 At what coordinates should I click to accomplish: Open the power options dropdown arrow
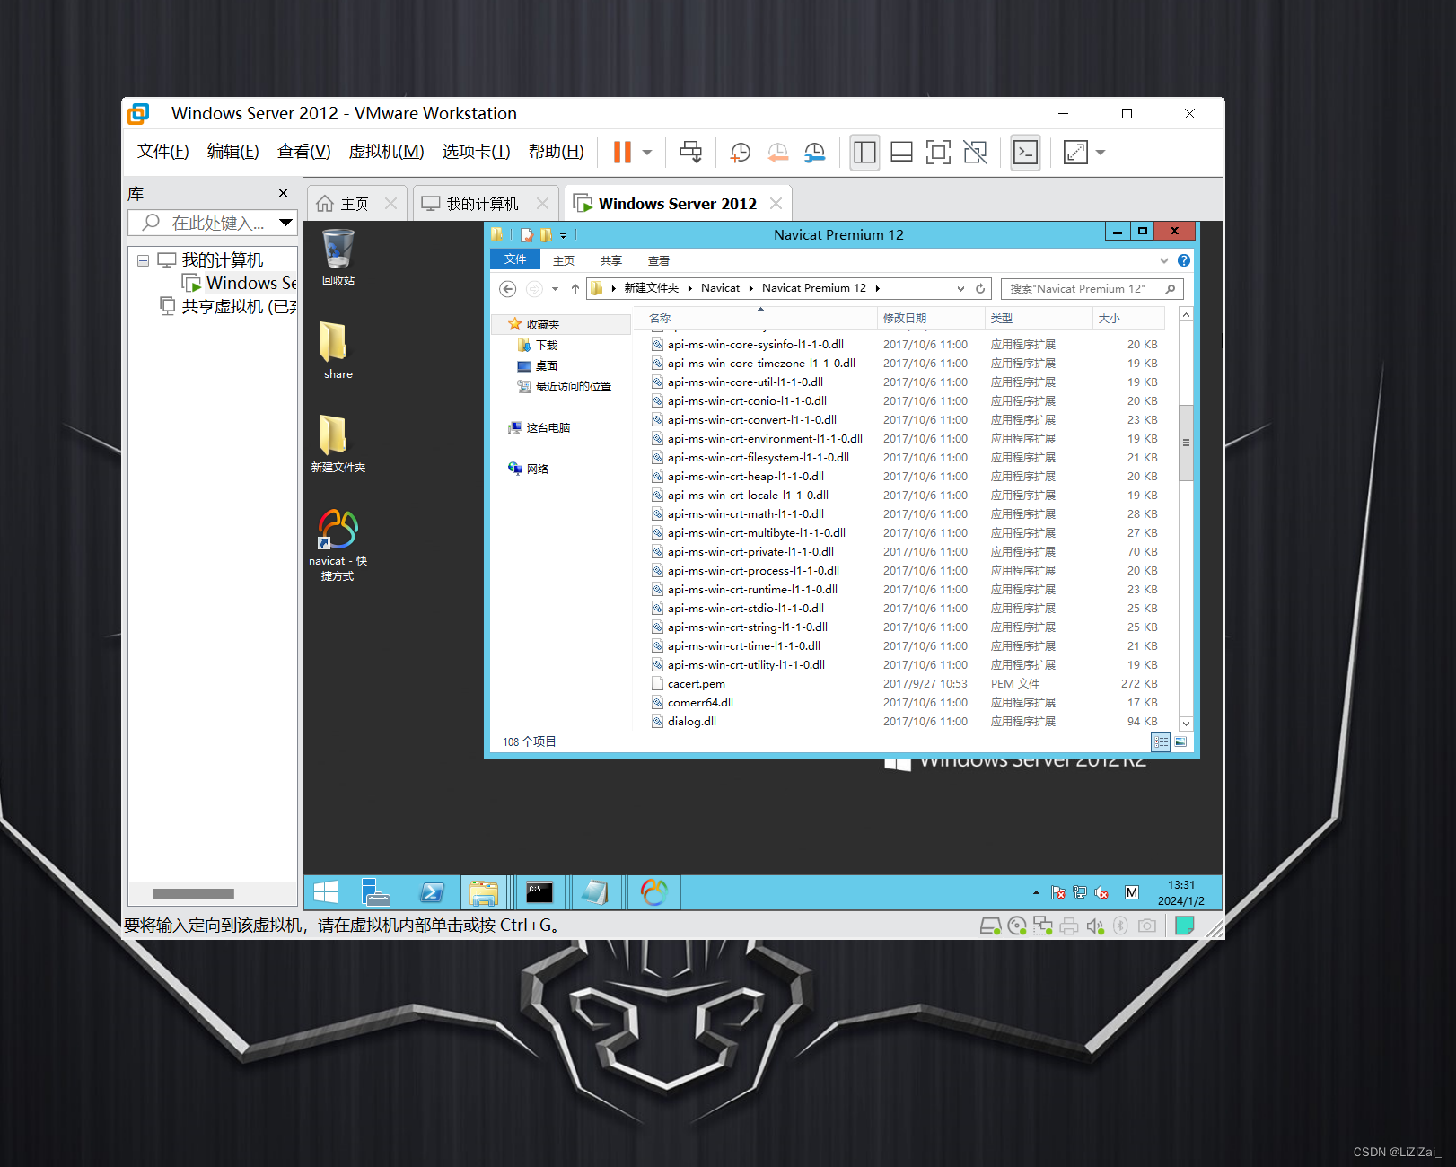647,152
